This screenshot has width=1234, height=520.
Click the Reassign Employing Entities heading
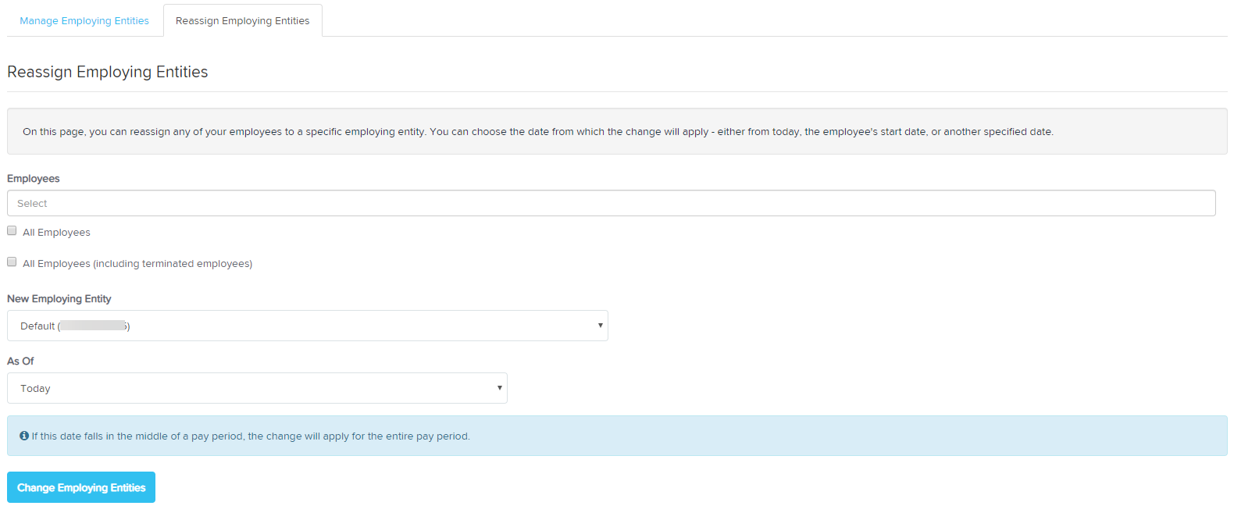coord(108,72)
